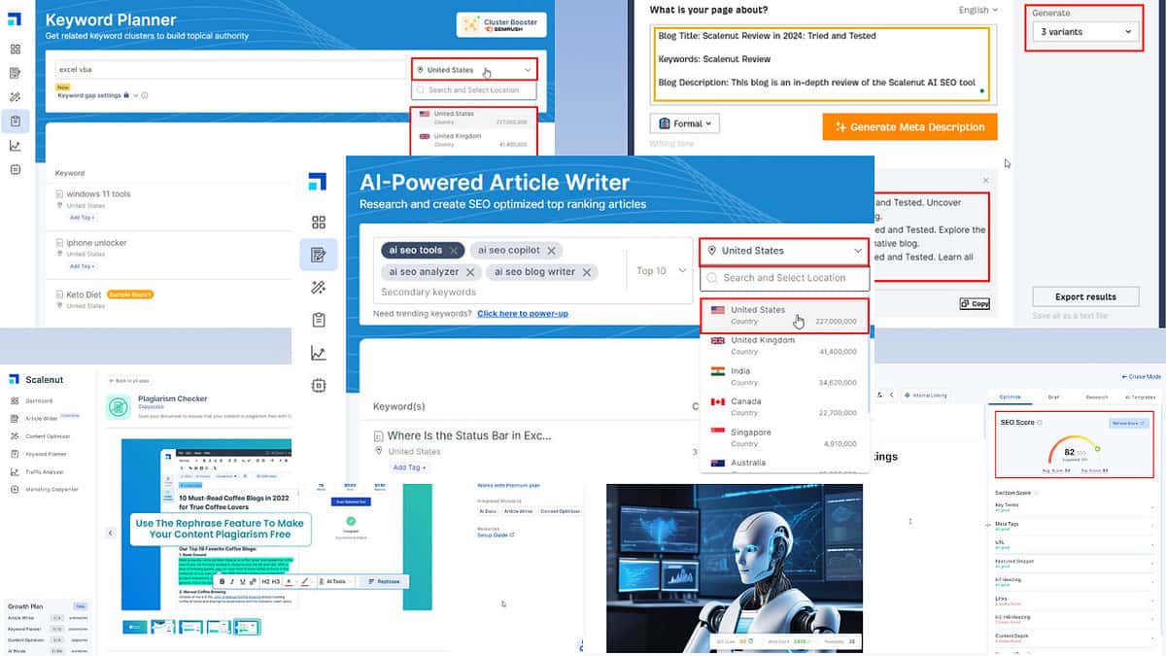Click the Scalenut logo icon

coord(318,182)
